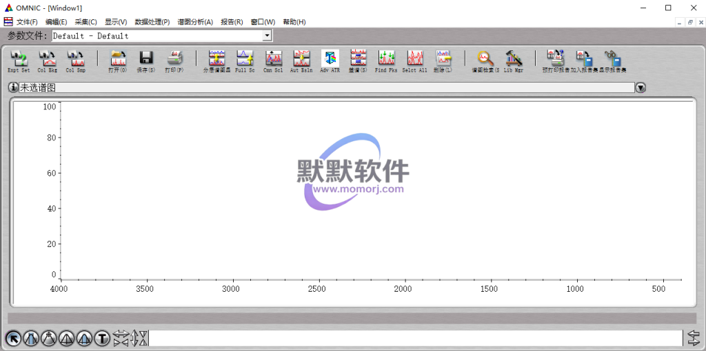
Task: Click the Selct All spectra icon
Action: click(414, 60)
